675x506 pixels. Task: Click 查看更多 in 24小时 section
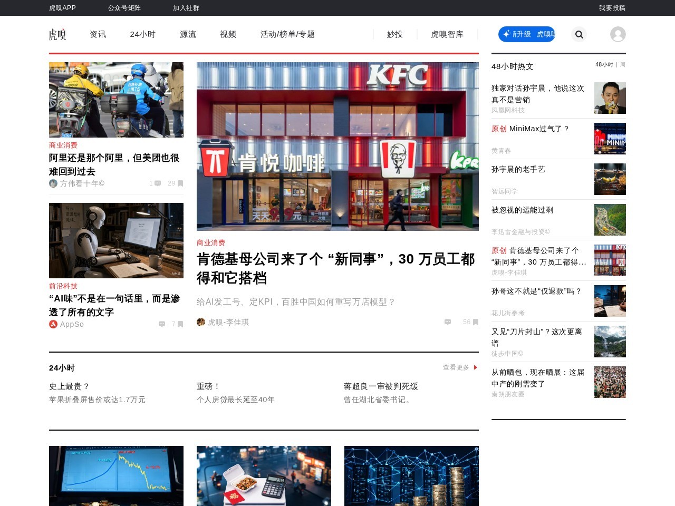click(456, 367)
